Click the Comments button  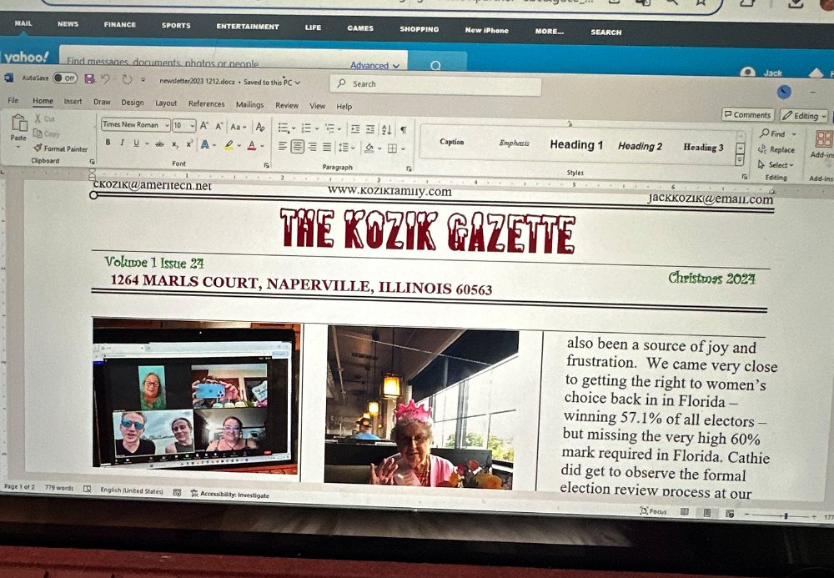747,115
